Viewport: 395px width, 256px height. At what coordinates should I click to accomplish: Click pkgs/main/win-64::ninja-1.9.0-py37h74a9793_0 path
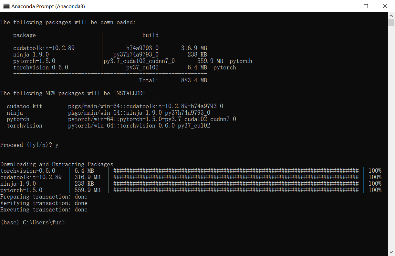point(139,113)
